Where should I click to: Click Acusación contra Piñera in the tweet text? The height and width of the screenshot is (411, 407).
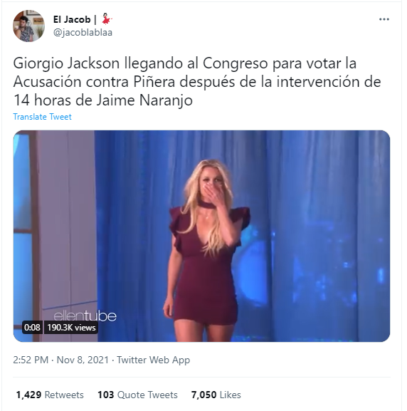point(95,82)
